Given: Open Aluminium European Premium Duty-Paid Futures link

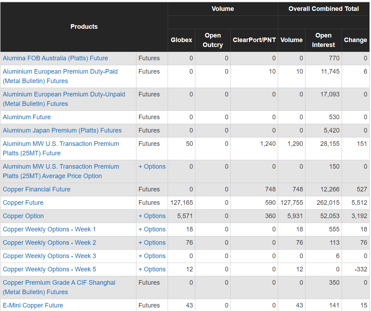Looking at the screenshot, I should (x=60, y=76).
